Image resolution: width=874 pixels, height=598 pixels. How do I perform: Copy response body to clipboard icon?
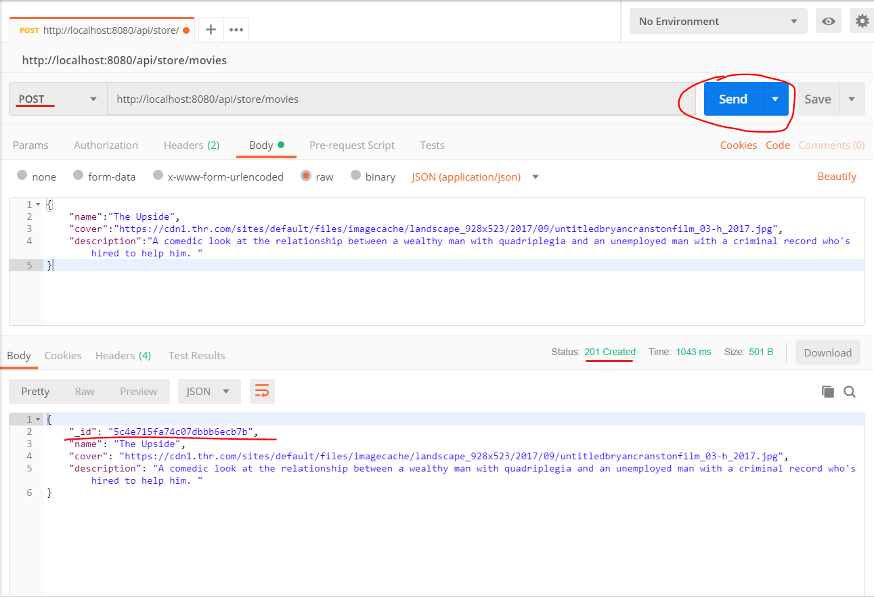coord(827,391)
